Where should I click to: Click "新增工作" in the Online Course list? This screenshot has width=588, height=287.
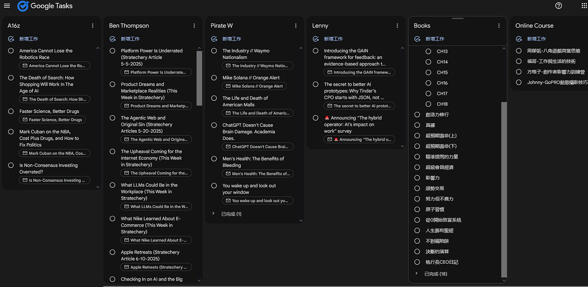[x=536, y=39]
